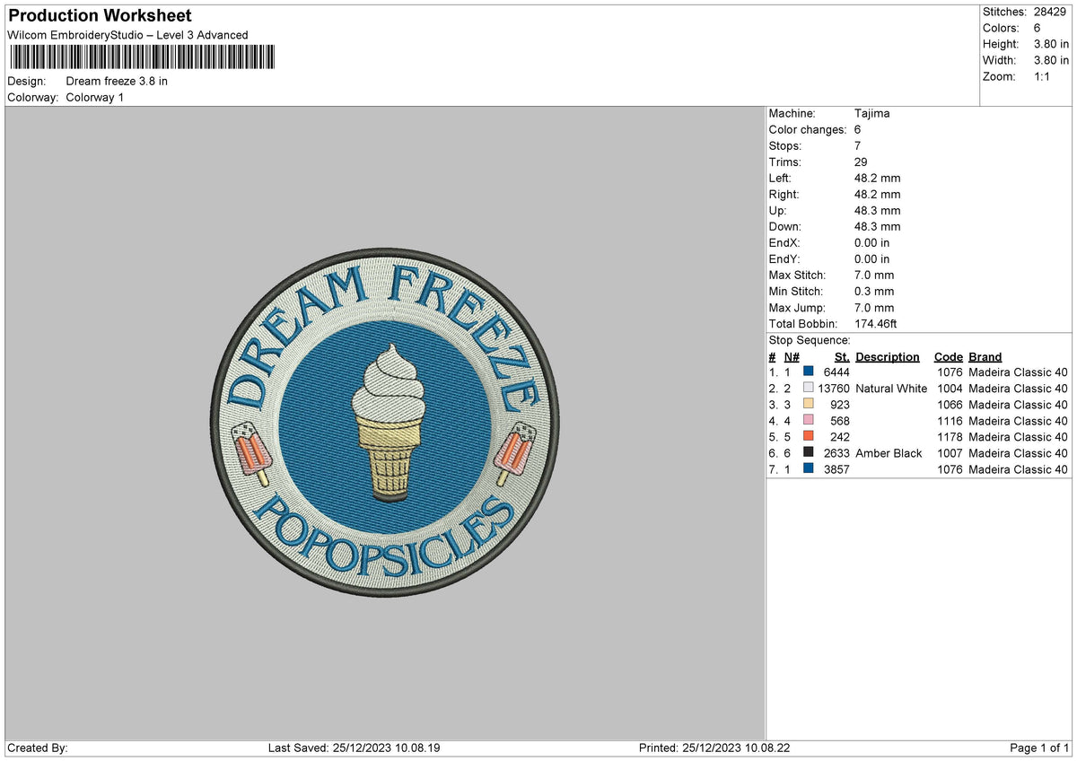
Task: Click the design name 'Dream freeze 3.8 in'
Action: click(x=117, y=81)
